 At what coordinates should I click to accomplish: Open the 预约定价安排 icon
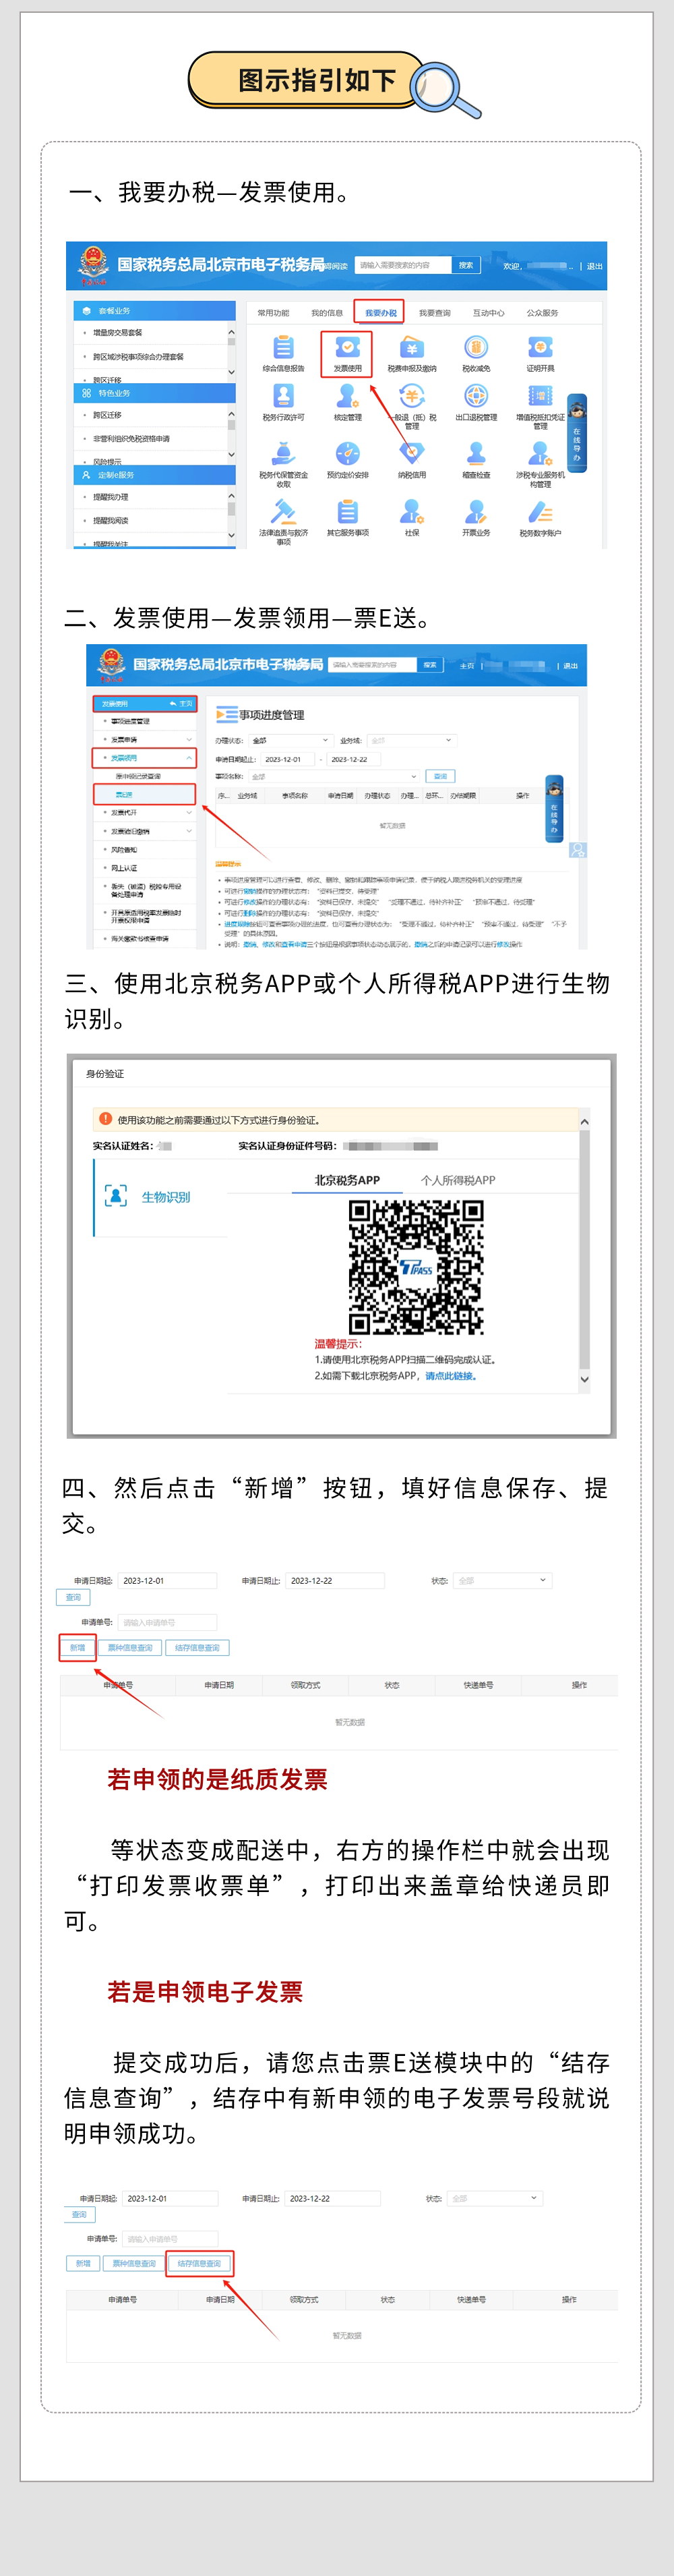348,454
